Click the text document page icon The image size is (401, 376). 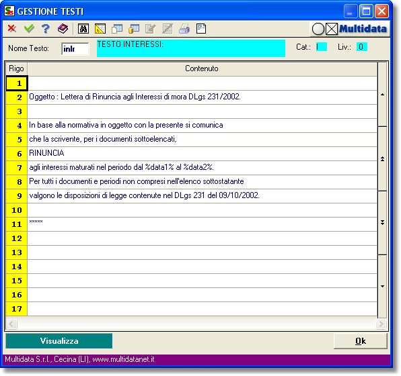(201, 29)
